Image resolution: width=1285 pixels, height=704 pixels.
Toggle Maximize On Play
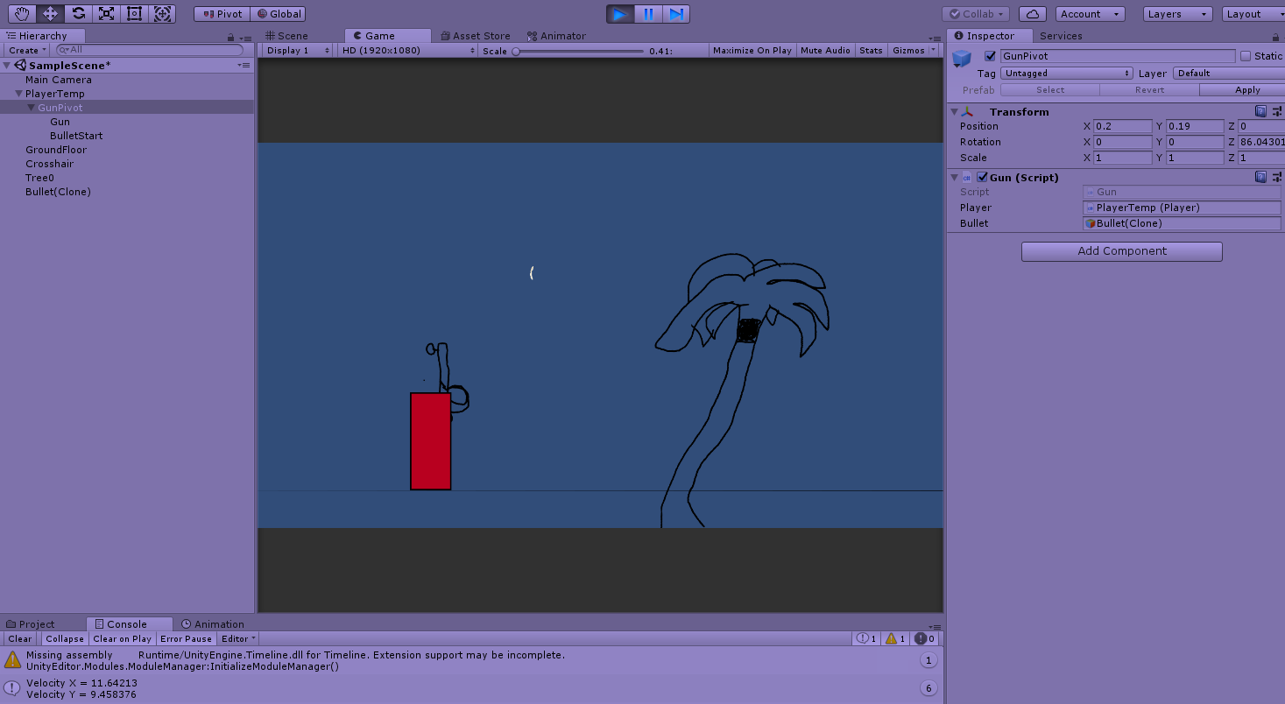click(x=752, y=51)
